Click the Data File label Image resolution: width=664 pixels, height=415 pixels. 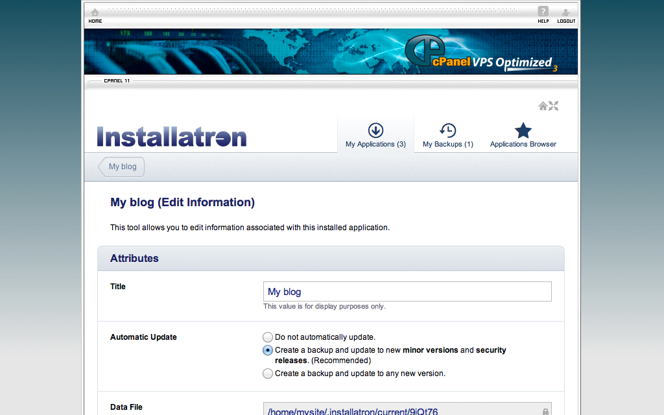pos(126,407)
